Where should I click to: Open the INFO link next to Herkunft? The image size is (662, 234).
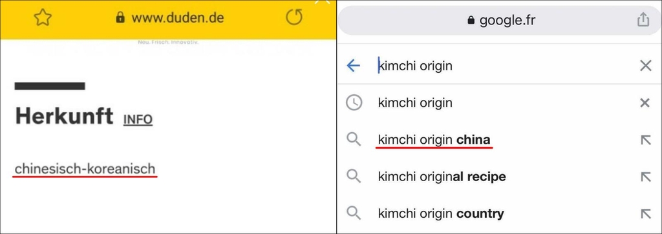(x=138, y=119)
